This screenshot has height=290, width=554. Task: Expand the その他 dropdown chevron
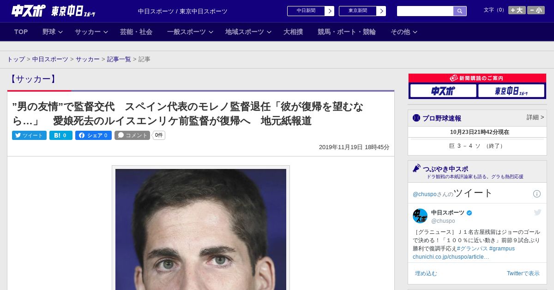(x=415, y=32)
